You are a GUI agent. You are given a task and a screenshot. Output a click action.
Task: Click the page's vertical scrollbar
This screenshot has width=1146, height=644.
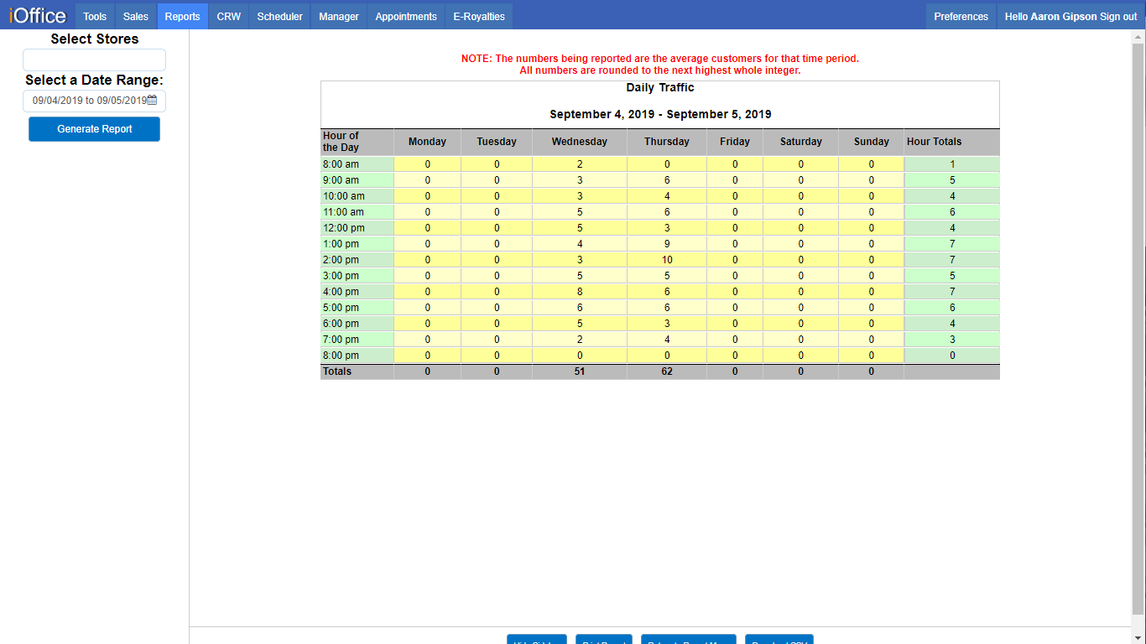click(x=1138, y=327)
